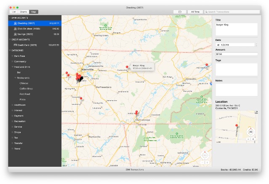Select the Fast Food category
Image resolution: width=269 pixels, height=184 pixels.
coord(25,94)
